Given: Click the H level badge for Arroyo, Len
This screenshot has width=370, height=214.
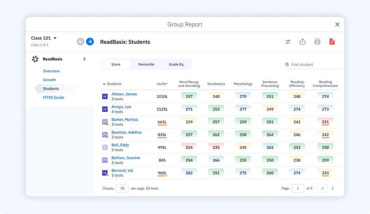Looking at the screenshot, I should click(105, 109).
